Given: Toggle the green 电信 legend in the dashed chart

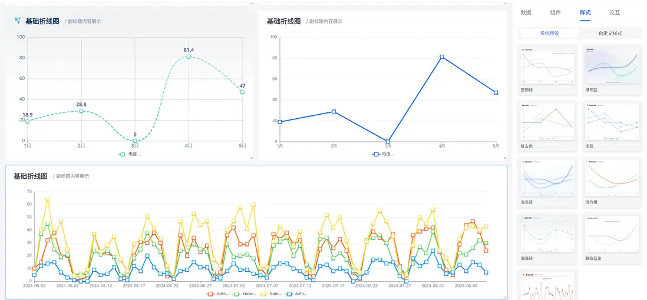Looking at the screenshot, I should 130,154.
